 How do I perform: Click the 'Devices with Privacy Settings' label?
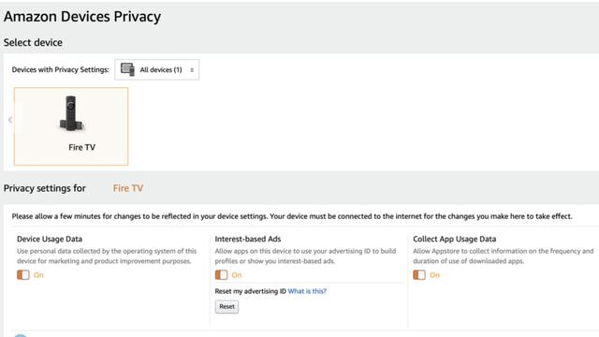tap(60, 69)
